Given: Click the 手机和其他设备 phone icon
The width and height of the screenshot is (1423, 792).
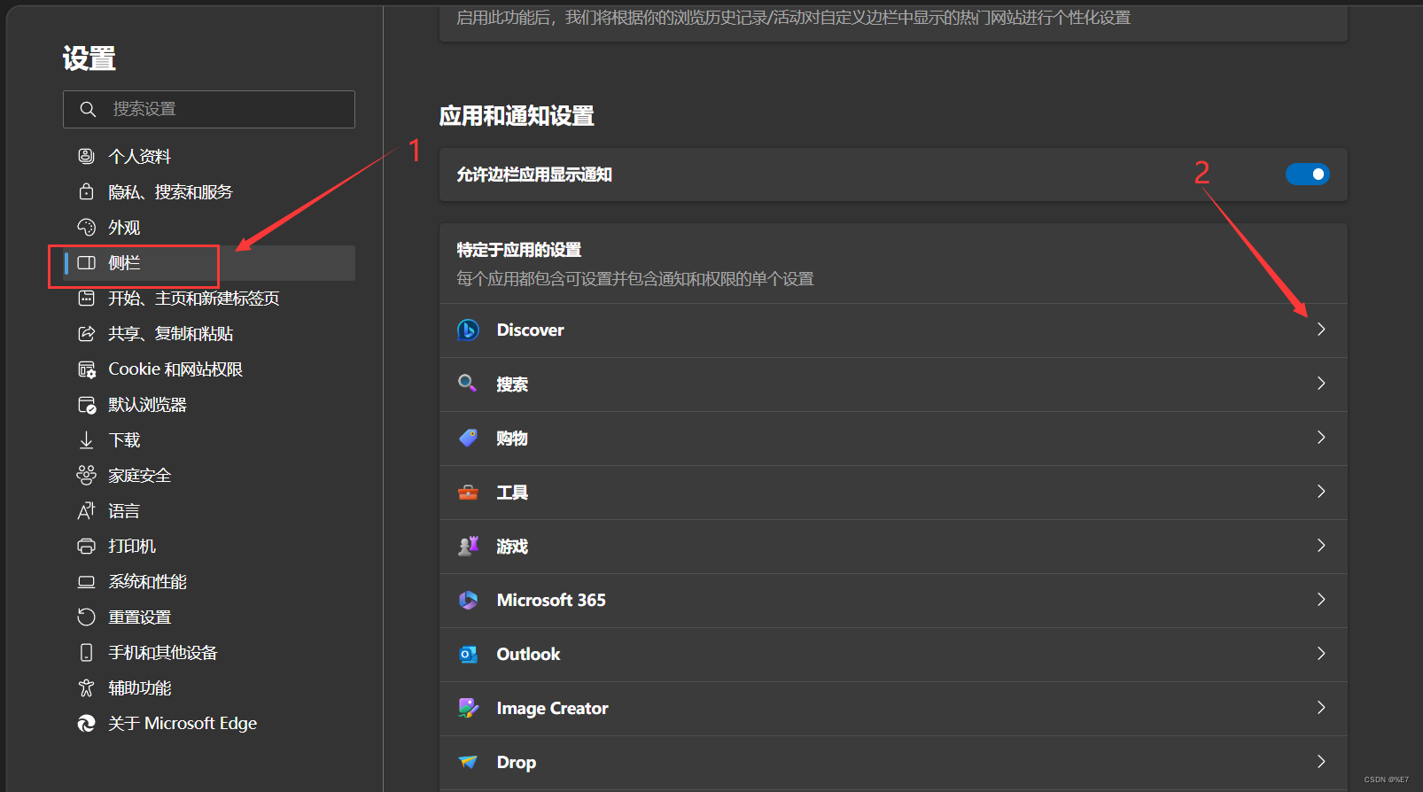Looking at the screenshot, I should pyautogui.click(x=86, y=652).
